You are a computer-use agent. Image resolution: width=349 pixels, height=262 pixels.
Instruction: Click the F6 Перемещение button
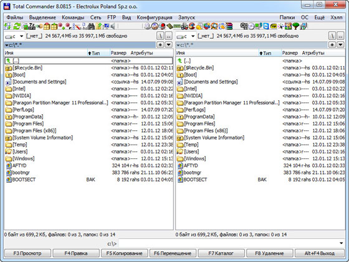tap(173, 253)
